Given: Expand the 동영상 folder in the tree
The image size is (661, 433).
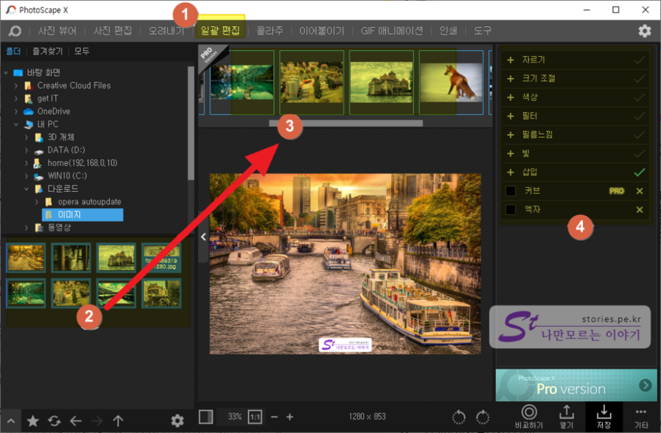Looking at the screenshot, I should (x=26, y=227).
